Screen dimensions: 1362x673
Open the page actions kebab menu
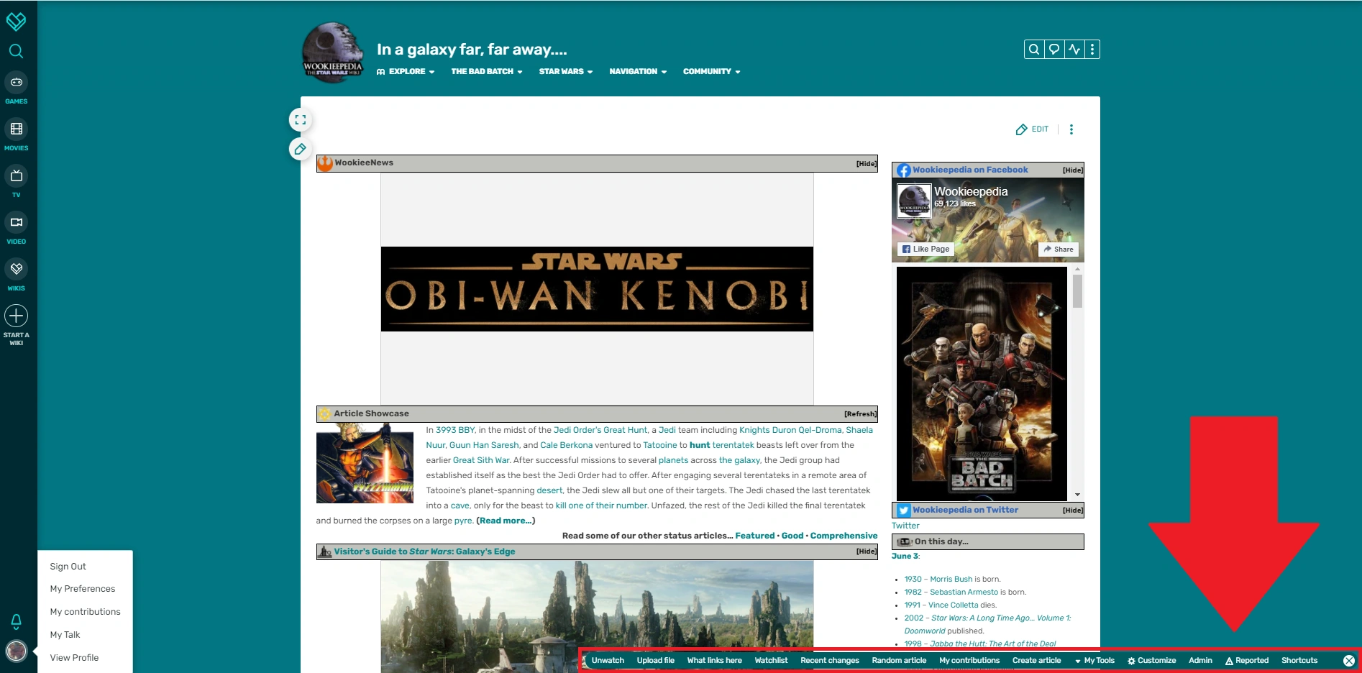click(x=1071, y=129)
